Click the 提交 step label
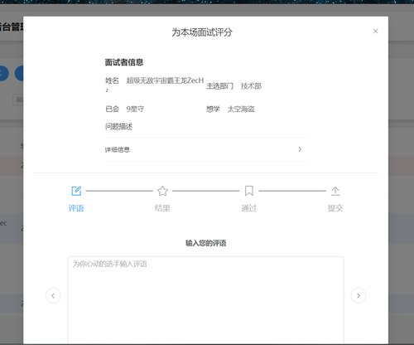Viewport: 414px width, 345px height. click(335, 208)
